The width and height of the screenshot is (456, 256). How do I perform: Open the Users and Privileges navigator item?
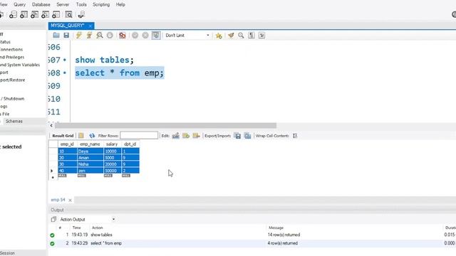11,57
